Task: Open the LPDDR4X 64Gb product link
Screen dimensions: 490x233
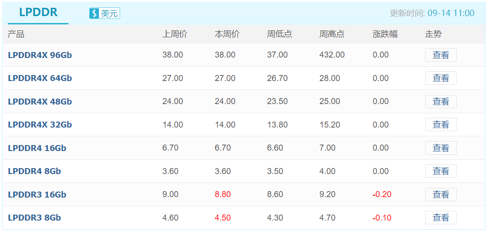Action: (x=40, y=78)
